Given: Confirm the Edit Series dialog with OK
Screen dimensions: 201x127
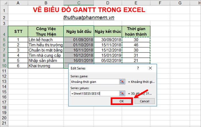Looking at the screenshot, I should pyautogui.click(x=122, y=101).
